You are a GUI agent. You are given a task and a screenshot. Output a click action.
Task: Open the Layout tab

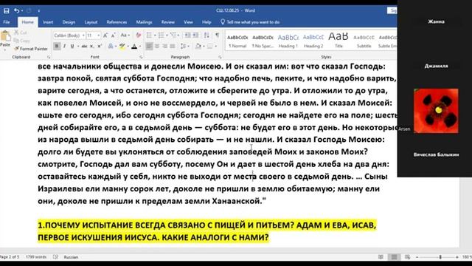pyautogui.click(x=91, y=22)
